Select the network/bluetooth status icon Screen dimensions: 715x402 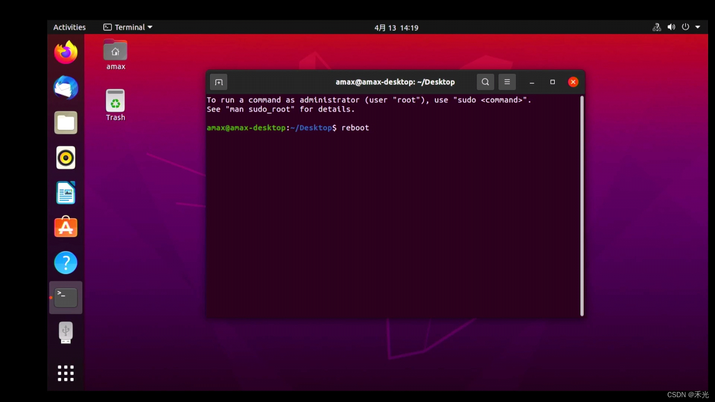[x=657, y=27]
